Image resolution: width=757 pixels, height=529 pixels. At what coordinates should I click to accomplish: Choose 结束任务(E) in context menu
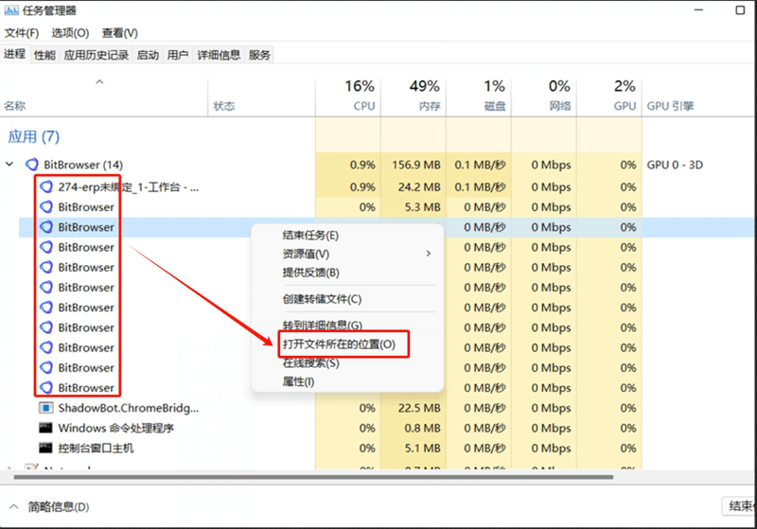(310, 235)
